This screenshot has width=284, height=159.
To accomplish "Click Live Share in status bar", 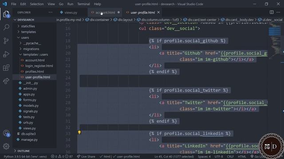I will click(x=86, y=156).
